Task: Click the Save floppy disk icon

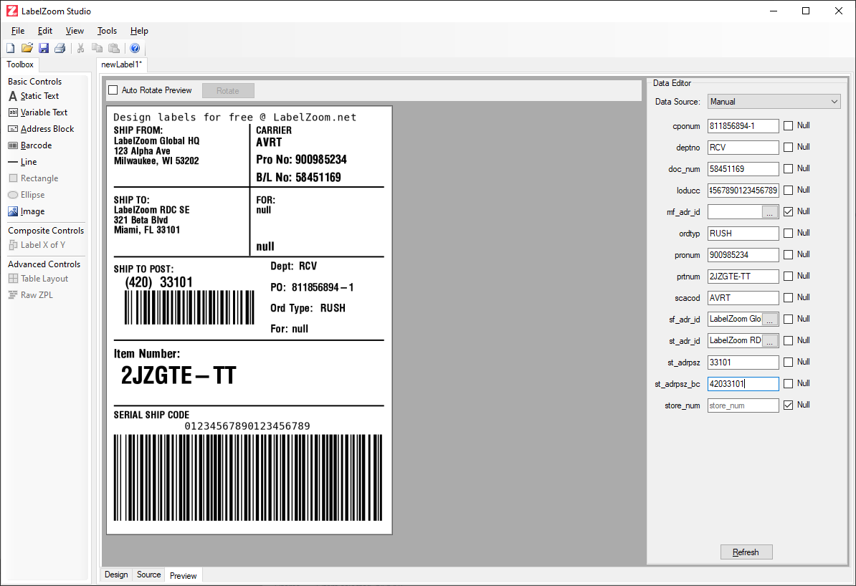Action: coord(44,48)
